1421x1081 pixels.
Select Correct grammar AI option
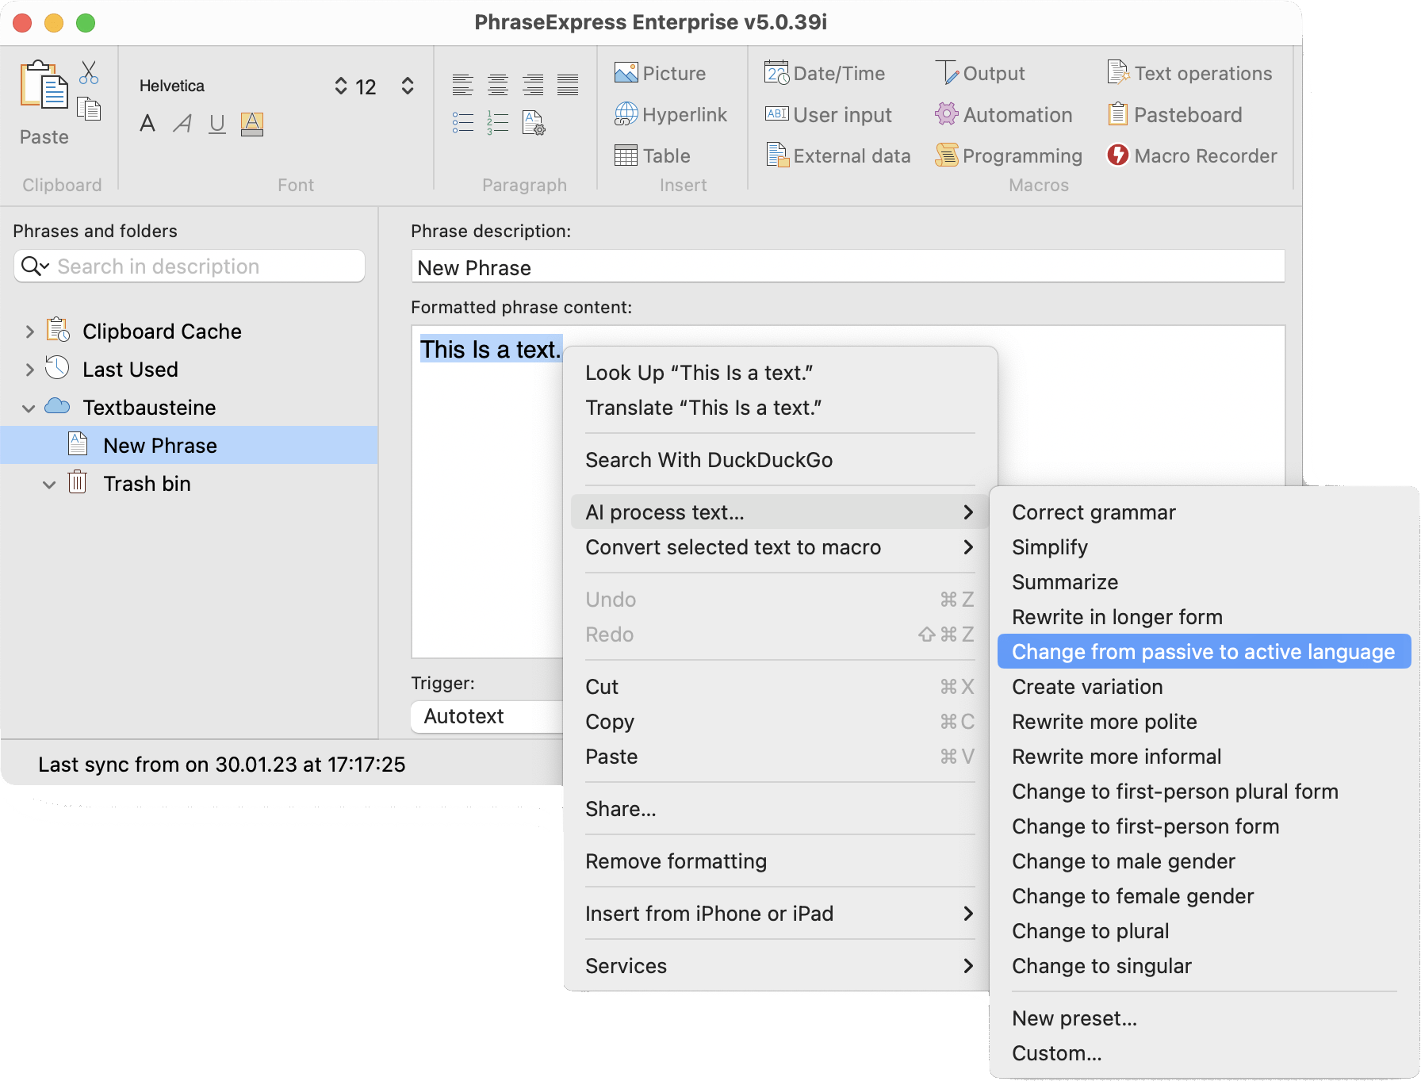(x=1205, y=512)
